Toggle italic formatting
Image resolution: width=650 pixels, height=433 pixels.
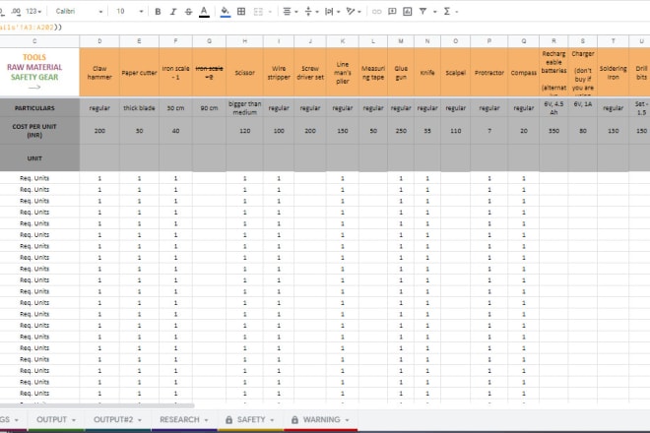(x=173, y=12)
